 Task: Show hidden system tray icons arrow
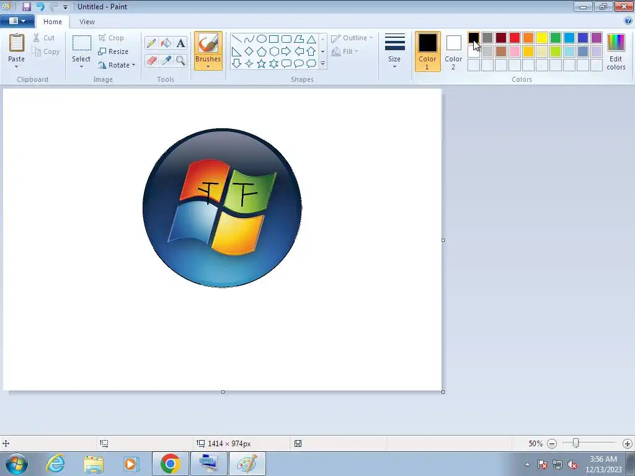point(527,464)
